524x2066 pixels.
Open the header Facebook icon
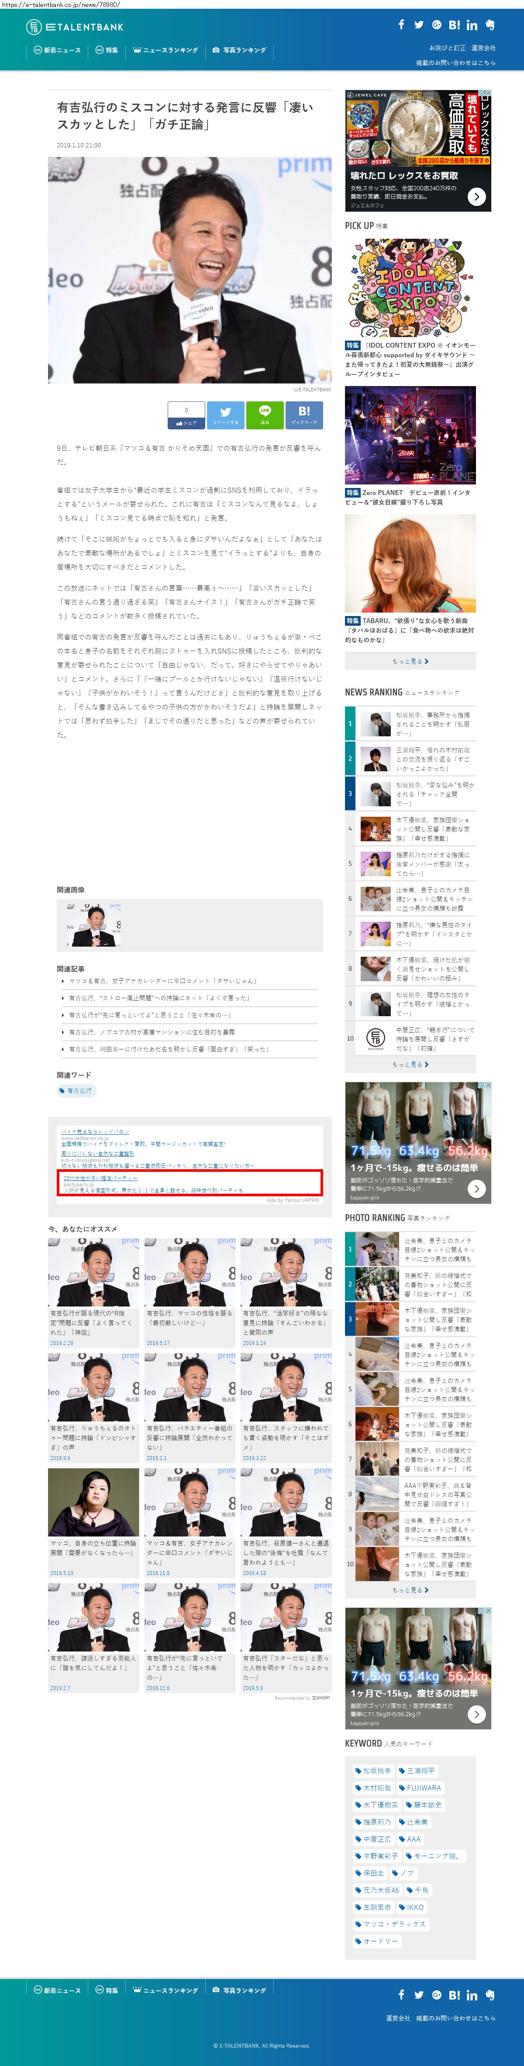coord(401,25)
